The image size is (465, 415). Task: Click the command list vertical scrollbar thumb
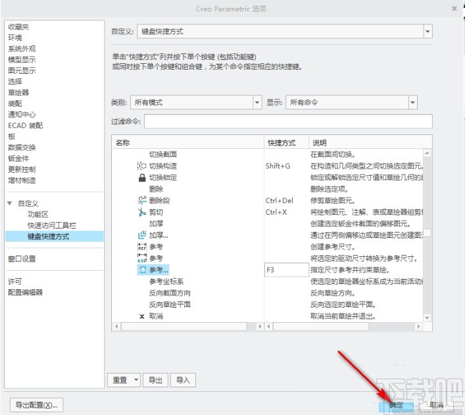click(x=427, y=233)
